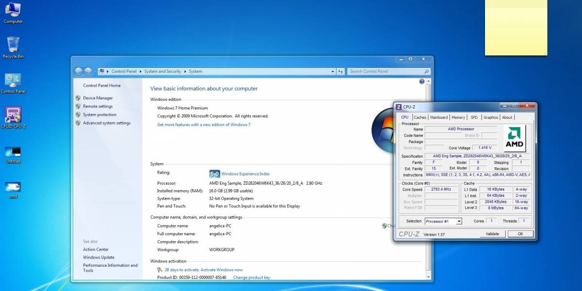582x291 pixels.
Task: Open Action Center link
Action: pyautogui.click(x=96, y=249)
